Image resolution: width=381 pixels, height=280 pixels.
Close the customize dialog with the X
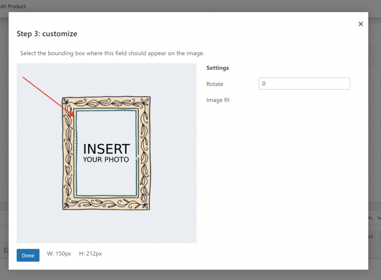tap(361, 24)
